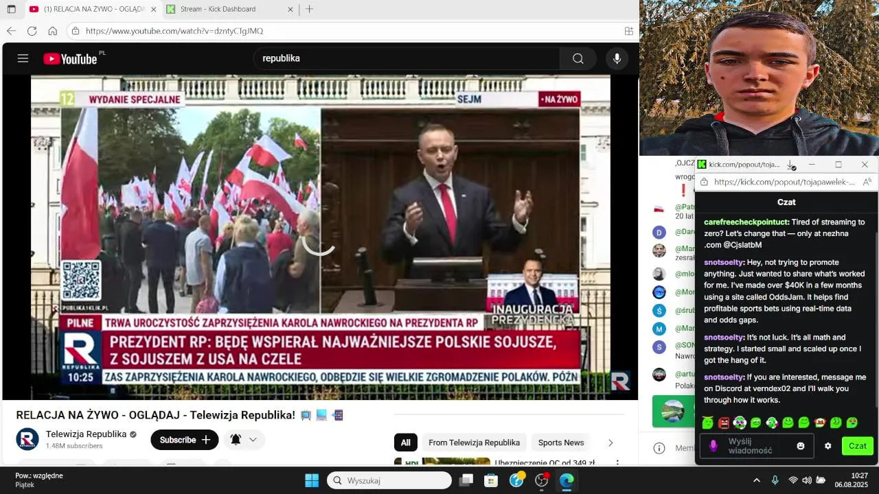Insert the red angry emote in Kick chat
Viewport: 879px width, 494px height.
click(x=724, y=423)
